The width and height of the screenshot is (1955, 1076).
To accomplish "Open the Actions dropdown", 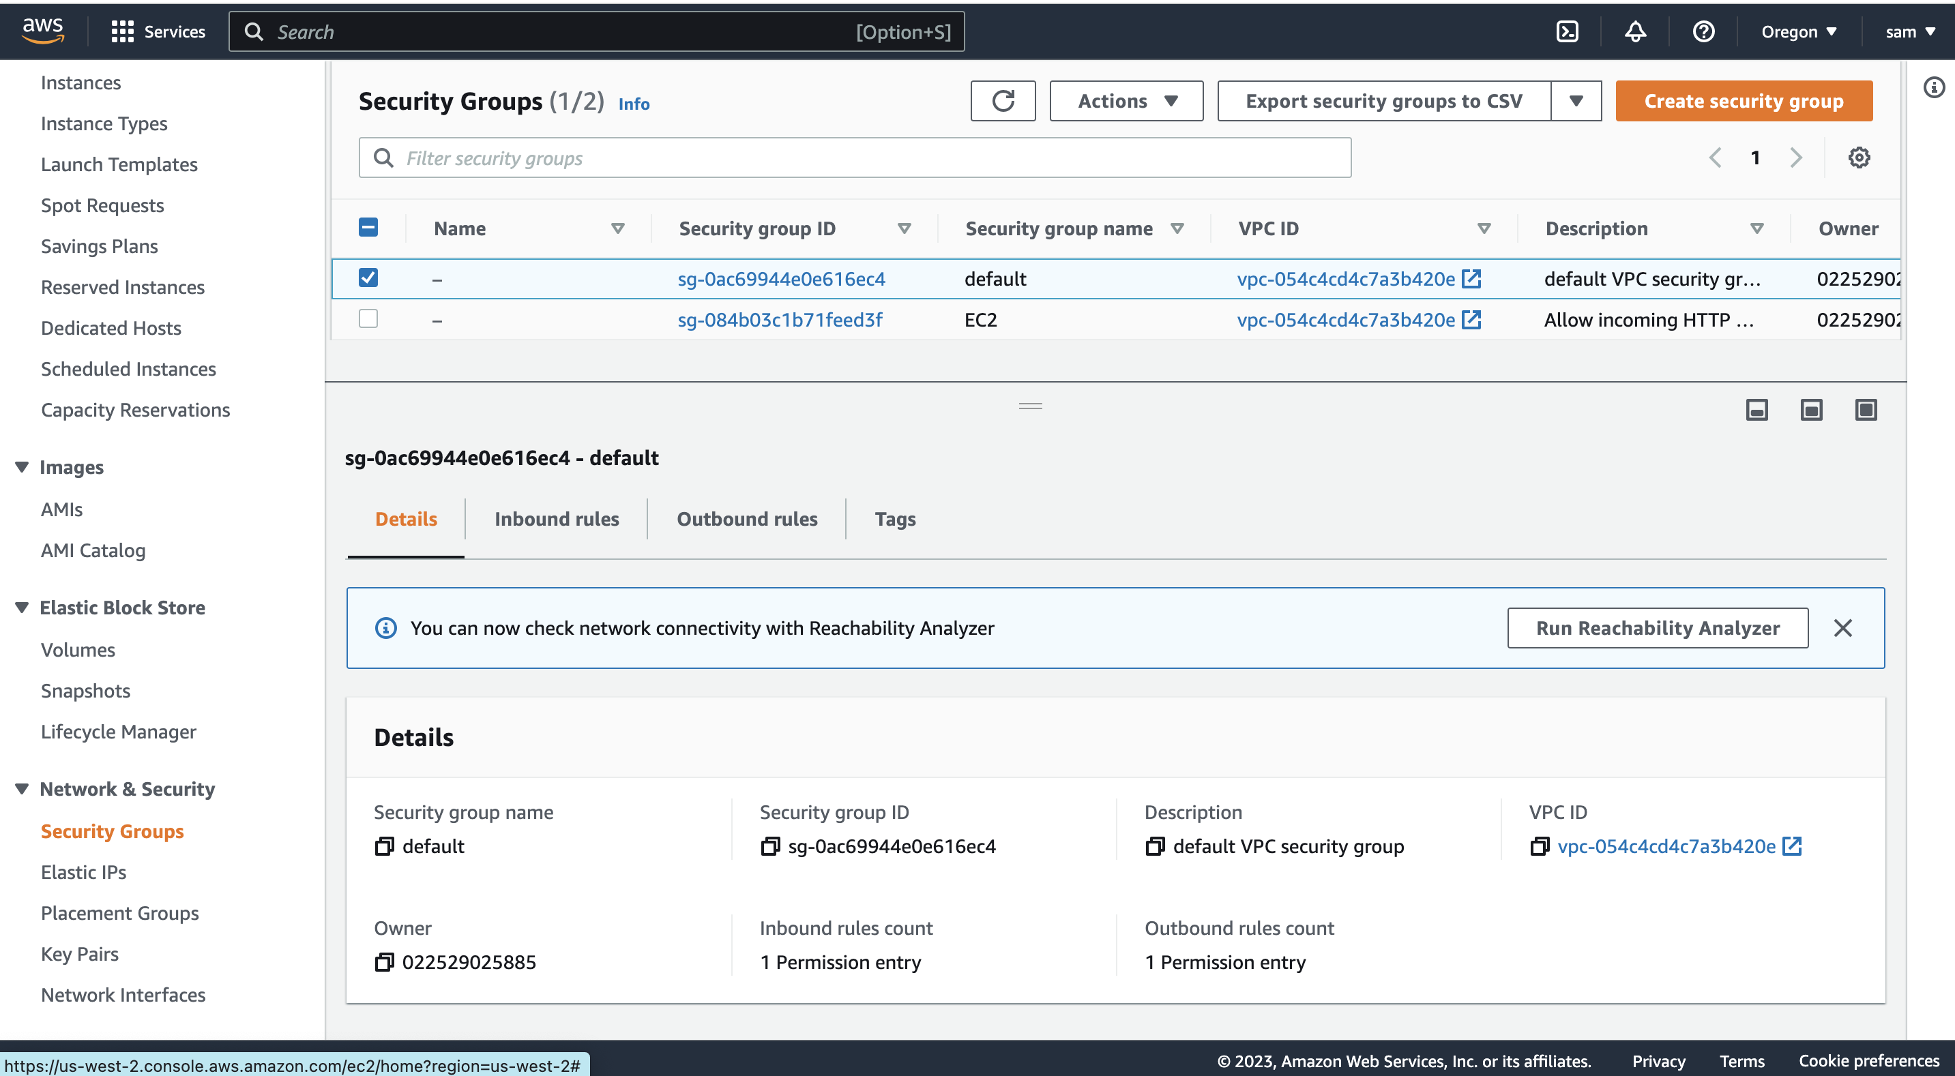I will (x=1126, y=100).
